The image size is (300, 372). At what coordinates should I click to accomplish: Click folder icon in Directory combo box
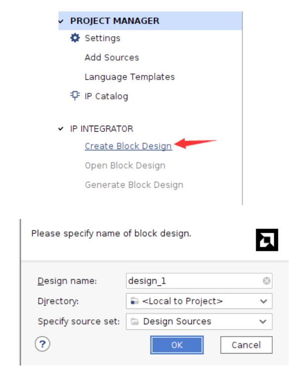[x=134, y=301]
